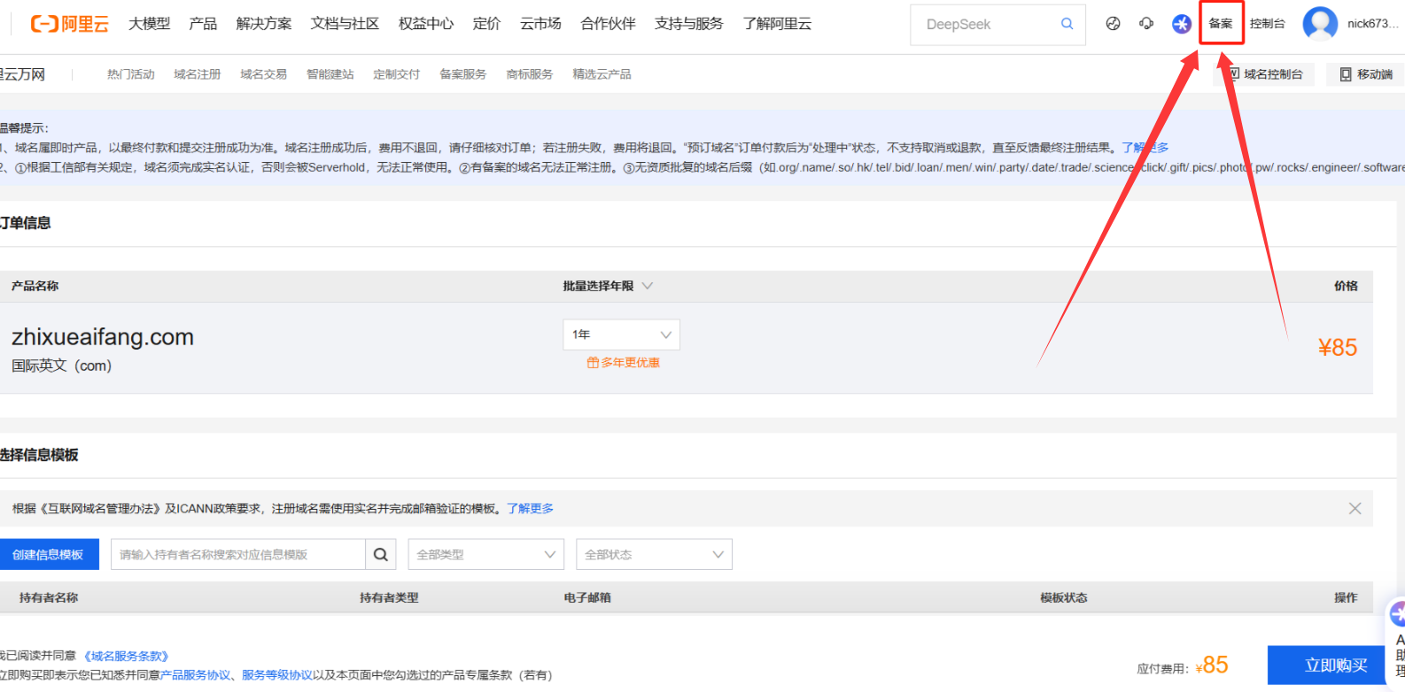The image size is (1405, 692).
Task: Open the 全部类型 filter dropdown
Action: click(485, 555)
